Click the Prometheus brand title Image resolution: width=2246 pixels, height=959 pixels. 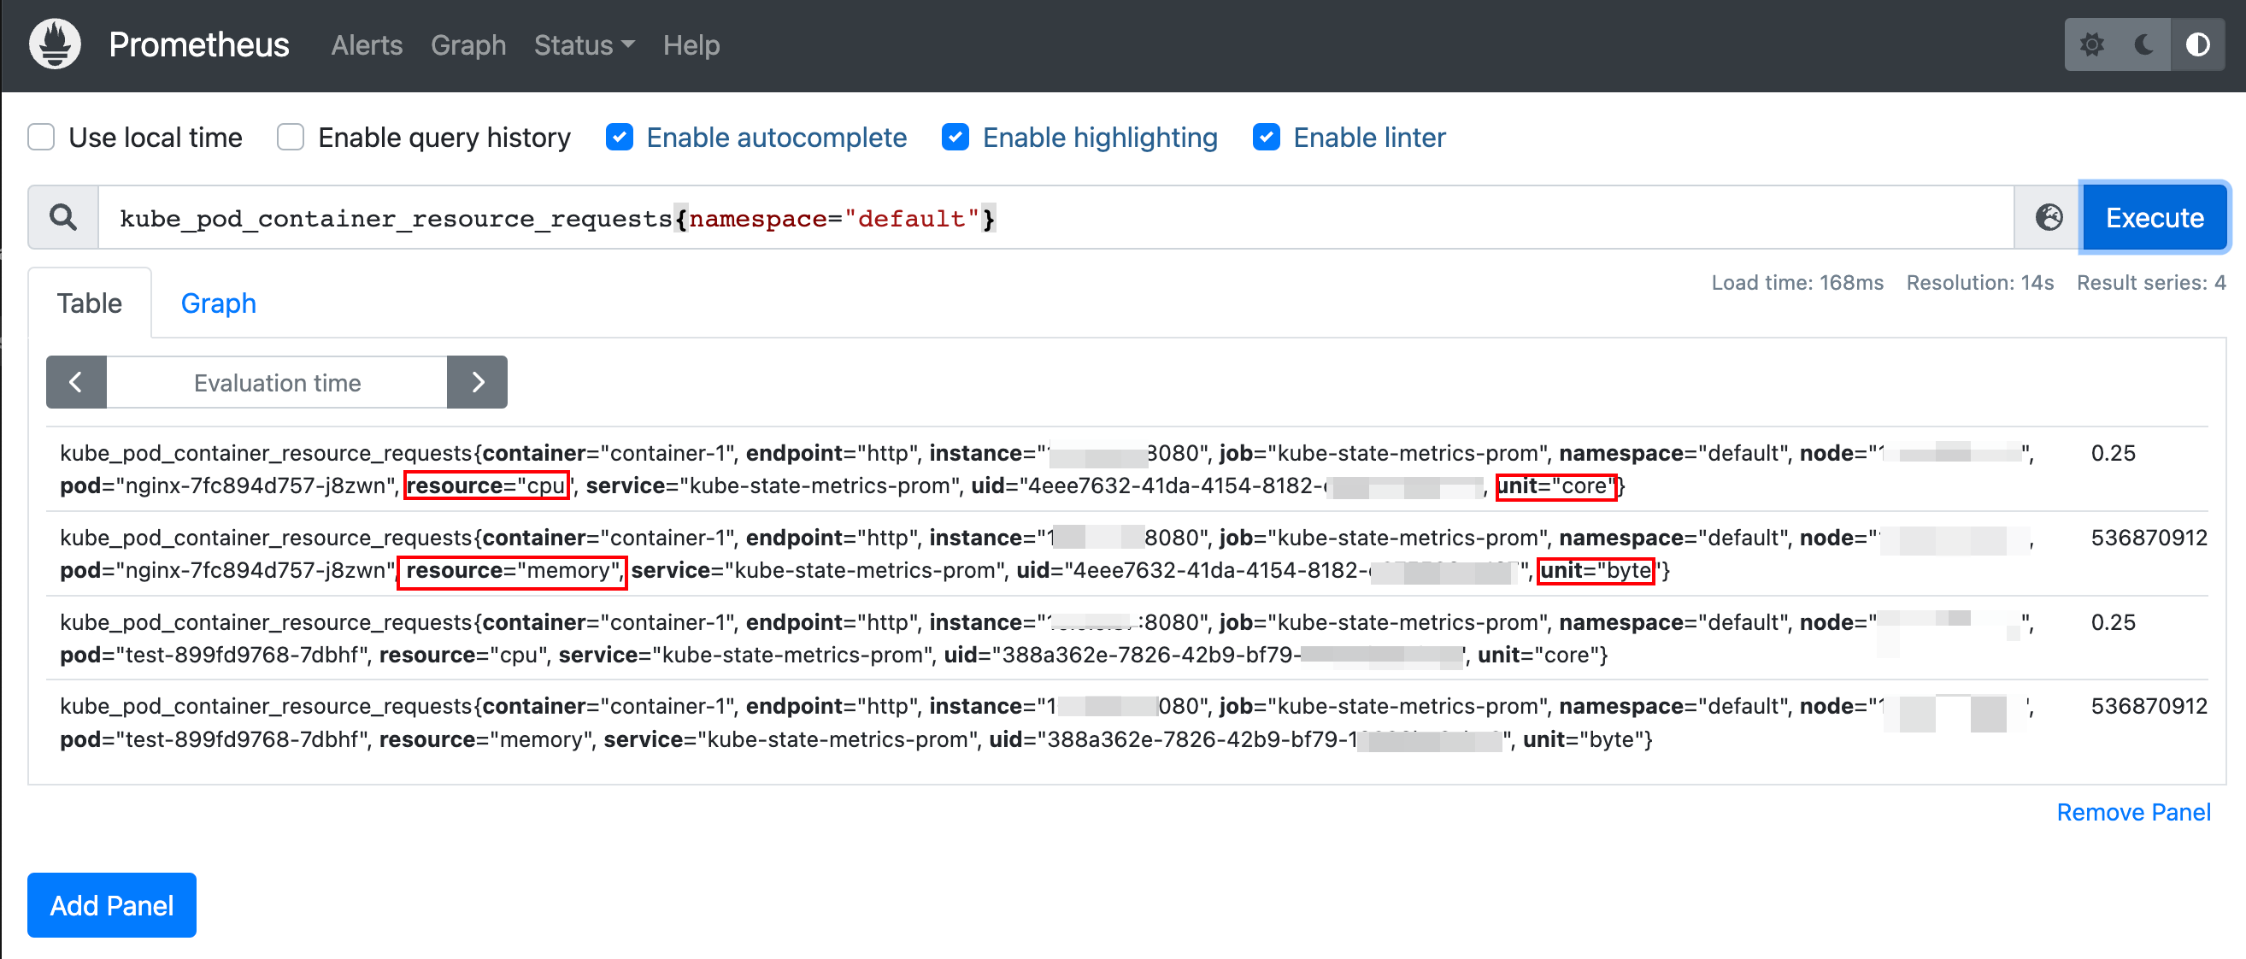pos(199,44)
